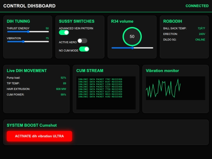This screenshot has width=212, height=159.
Task: Adjust the THRUST ENERGY slider
Action: coord(28,32)
